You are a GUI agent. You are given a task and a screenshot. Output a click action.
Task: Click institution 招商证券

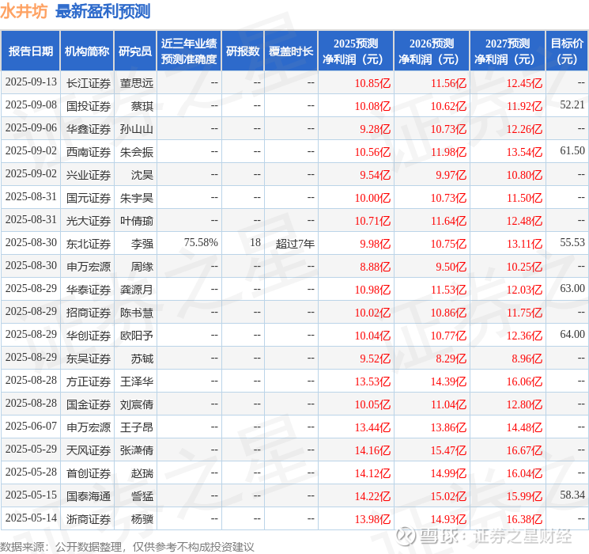point(89,313)
